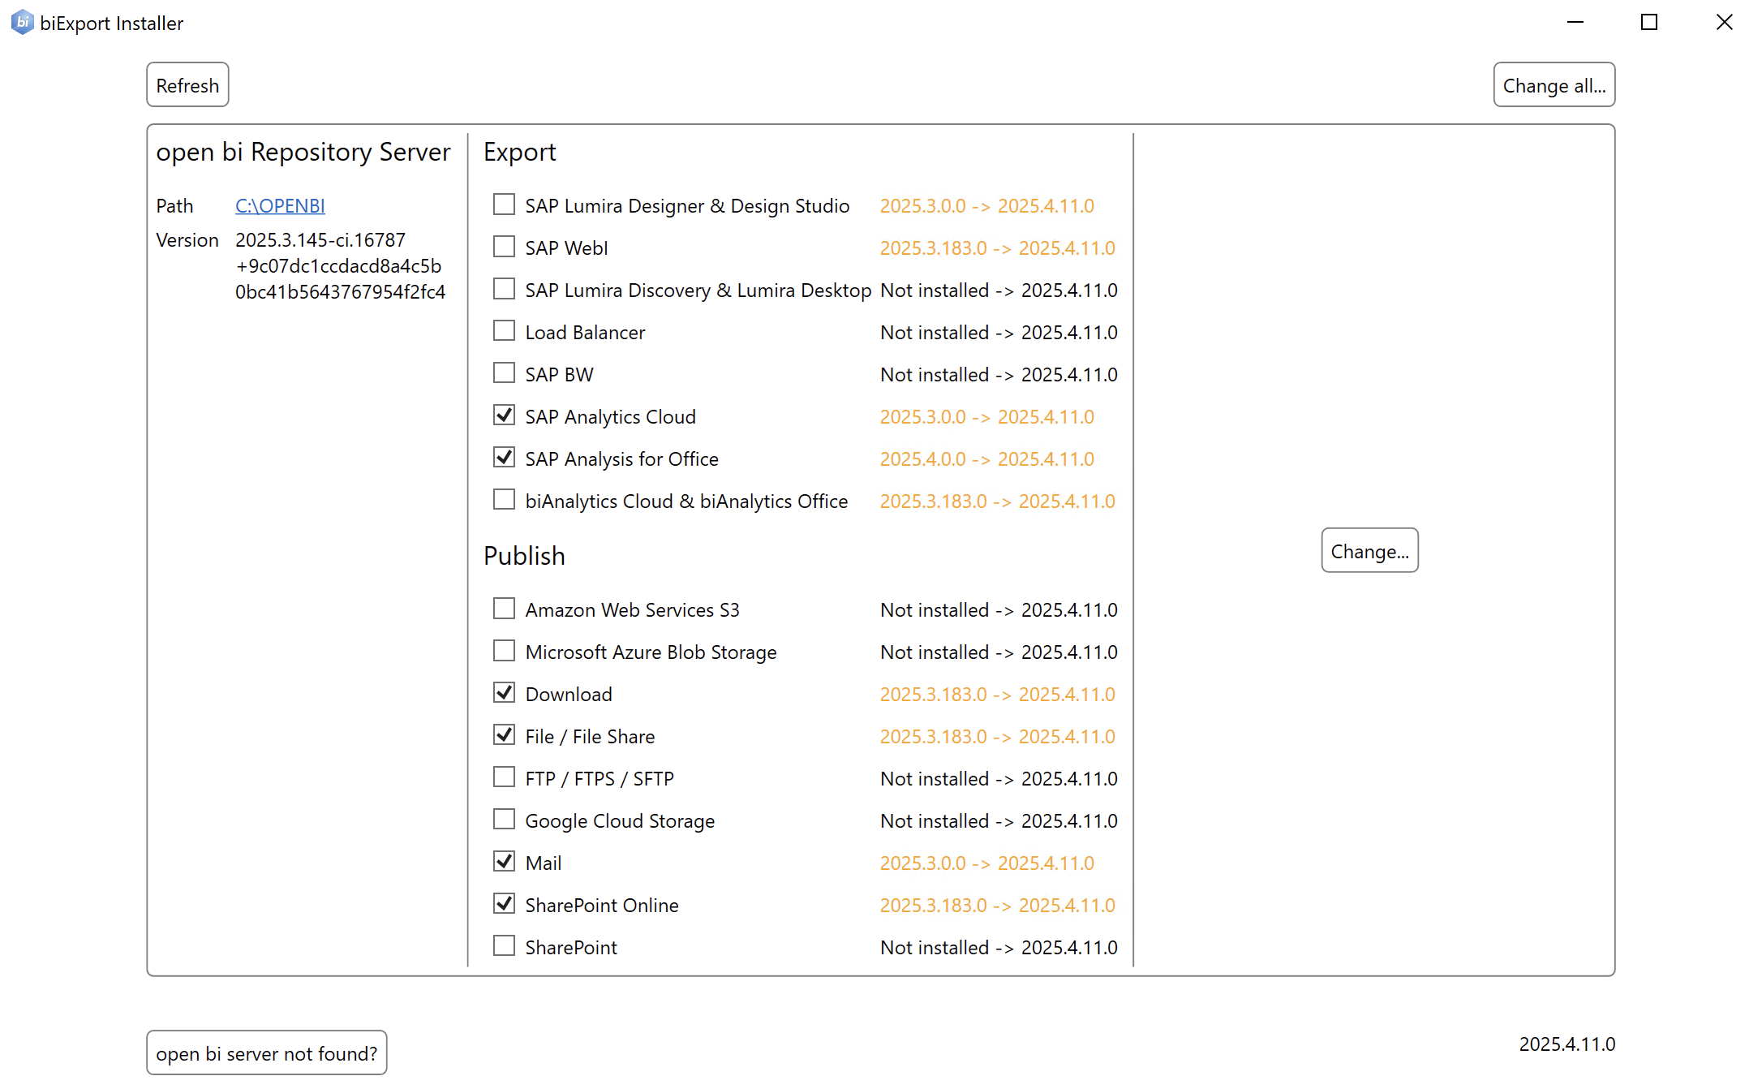Click the Change... button
This screenshot has width=1762, height=1089.
(x=1369, y=551)
